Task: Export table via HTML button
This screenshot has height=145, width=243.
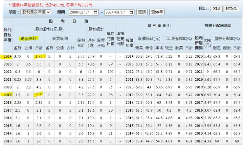Action: coord(231,9)
